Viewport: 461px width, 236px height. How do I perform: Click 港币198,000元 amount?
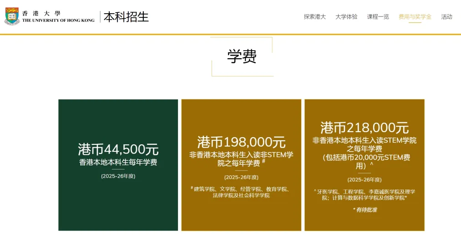pyautogui.click(x=241, y=143)
